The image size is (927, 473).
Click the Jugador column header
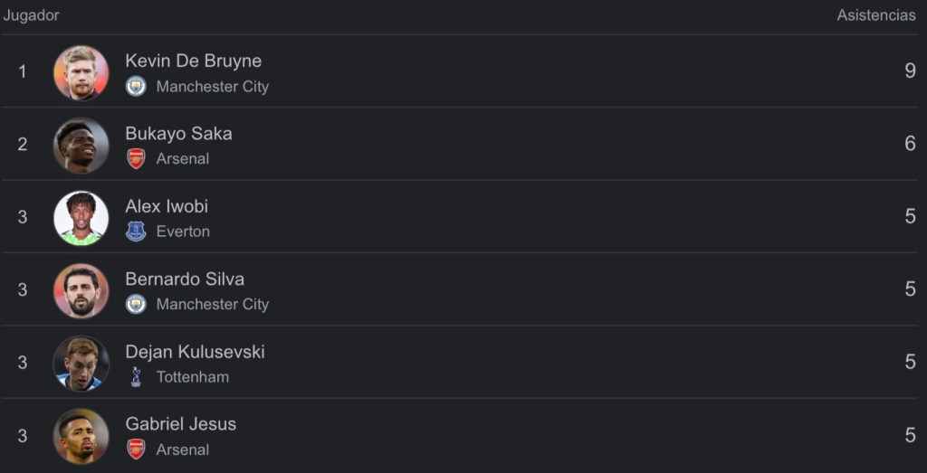pos(31,15)
